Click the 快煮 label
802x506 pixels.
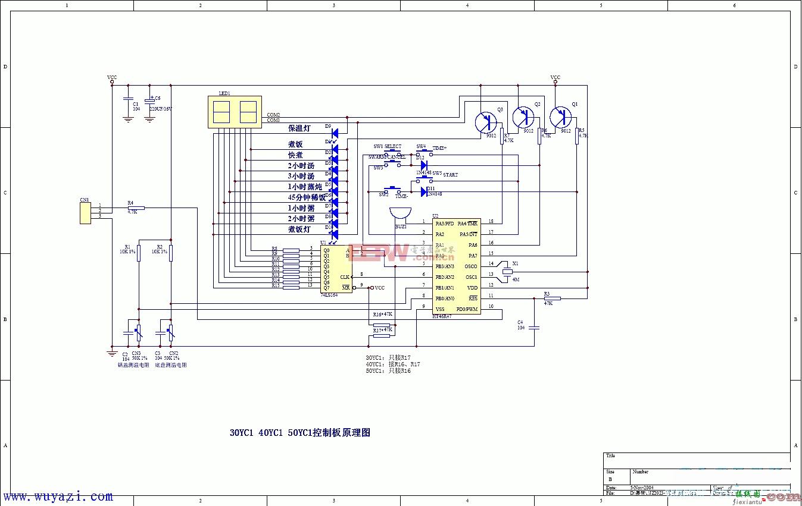[295, 155]
